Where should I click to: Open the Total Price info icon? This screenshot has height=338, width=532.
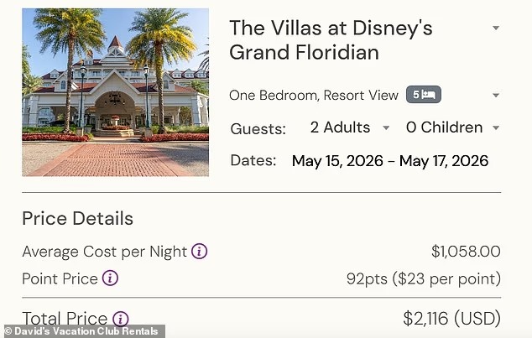[120, 319]
